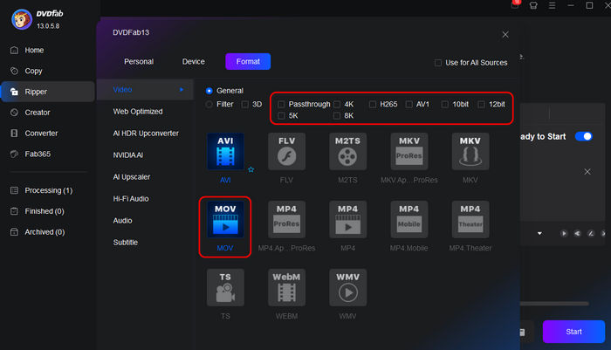Choose the standard MP4 format icon

(x=347, y=219)
